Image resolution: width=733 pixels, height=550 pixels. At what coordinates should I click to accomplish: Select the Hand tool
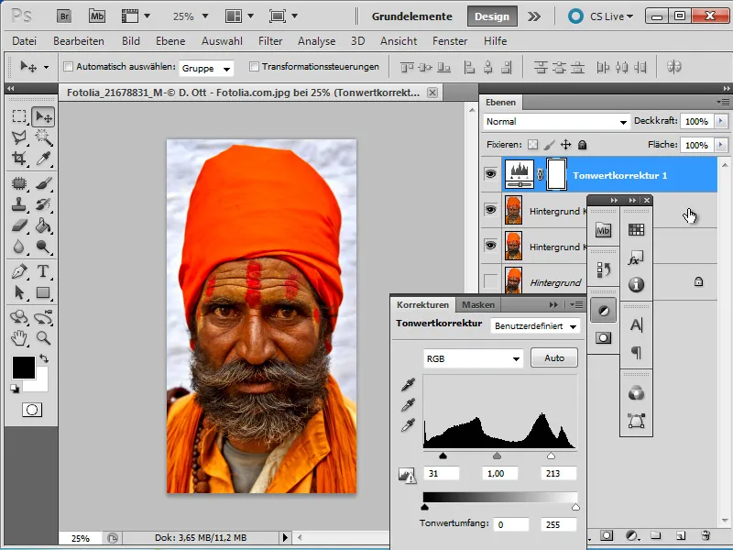coord(19,337)
